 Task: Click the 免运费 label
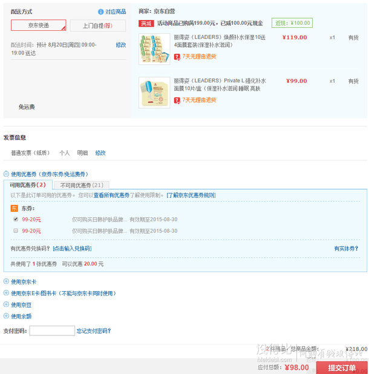27,107
